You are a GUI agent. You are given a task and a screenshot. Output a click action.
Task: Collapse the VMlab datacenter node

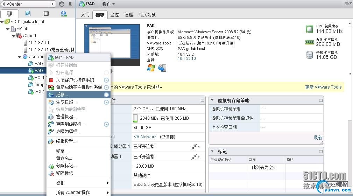coord(8,29)
